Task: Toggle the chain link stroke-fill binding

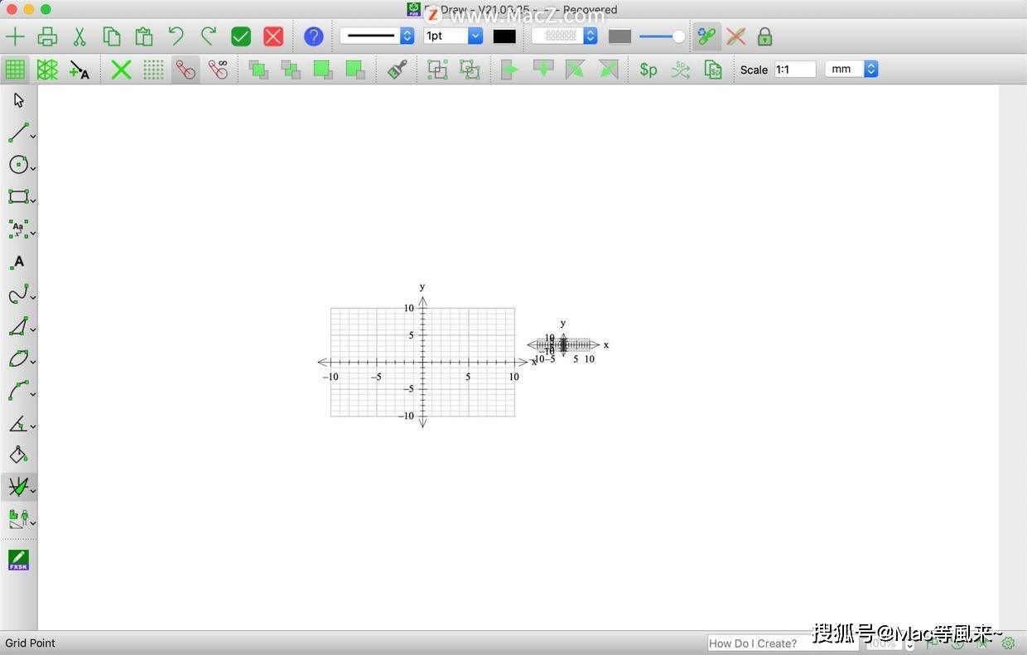Action: click(x=706, y=36)
